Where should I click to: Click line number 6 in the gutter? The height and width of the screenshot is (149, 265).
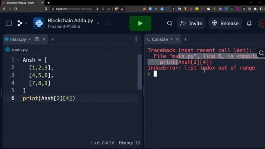pyautogui.click(x=13, y=99)
